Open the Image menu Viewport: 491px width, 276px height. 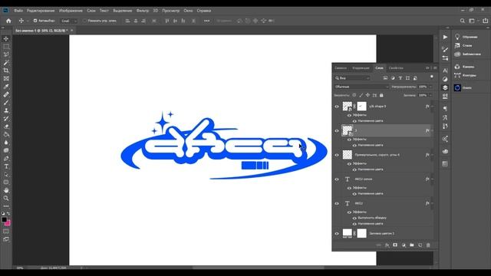coord(71,11)
